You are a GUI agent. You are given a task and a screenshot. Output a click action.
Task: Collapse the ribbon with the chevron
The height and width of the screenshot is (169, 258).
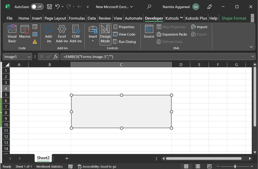point(252,47)
